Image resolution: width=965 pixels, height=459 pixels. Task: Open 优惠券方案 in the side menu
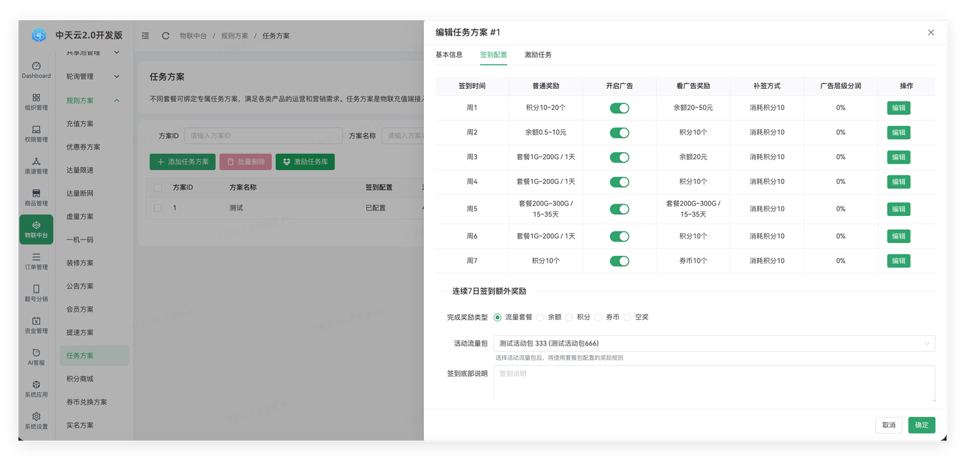coord(94,147)
